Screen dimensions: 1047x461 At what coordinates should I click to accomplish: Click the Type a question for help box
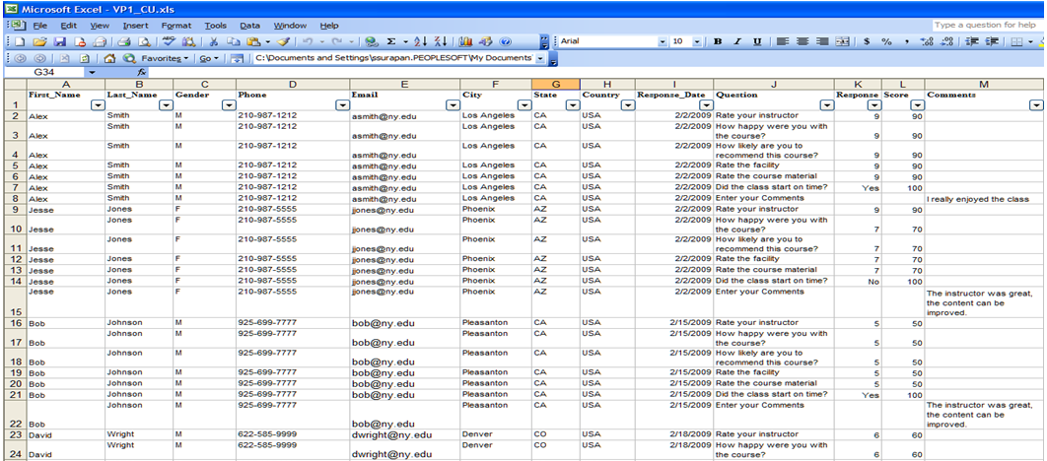pos(986,25)
